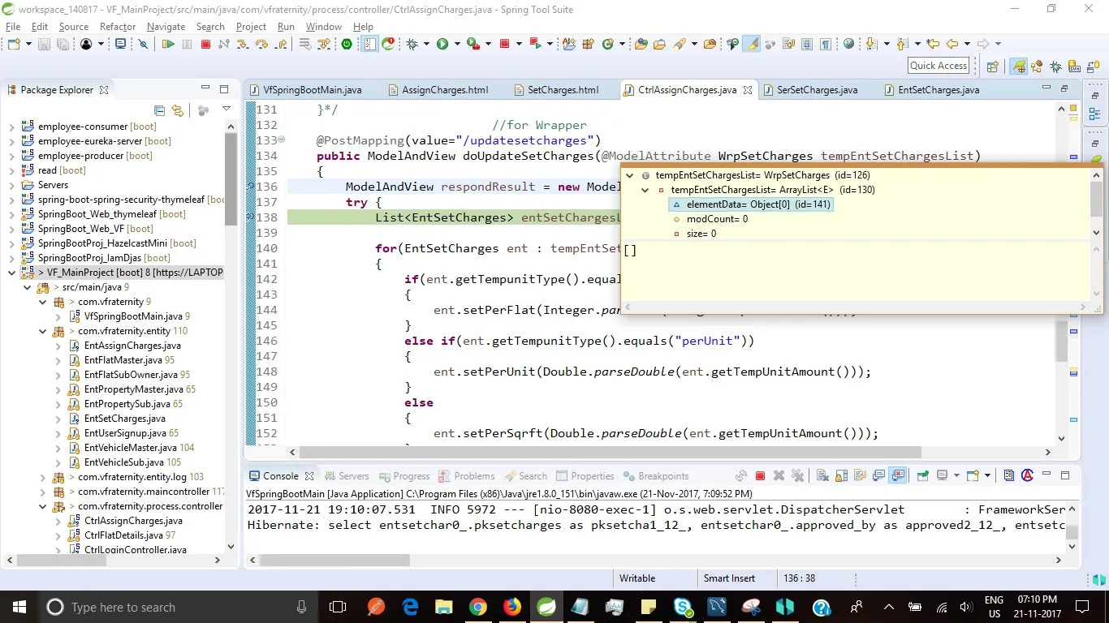
Task: Toggle Link with Editor in Package Explorer
Action: [x=177, y=110]
